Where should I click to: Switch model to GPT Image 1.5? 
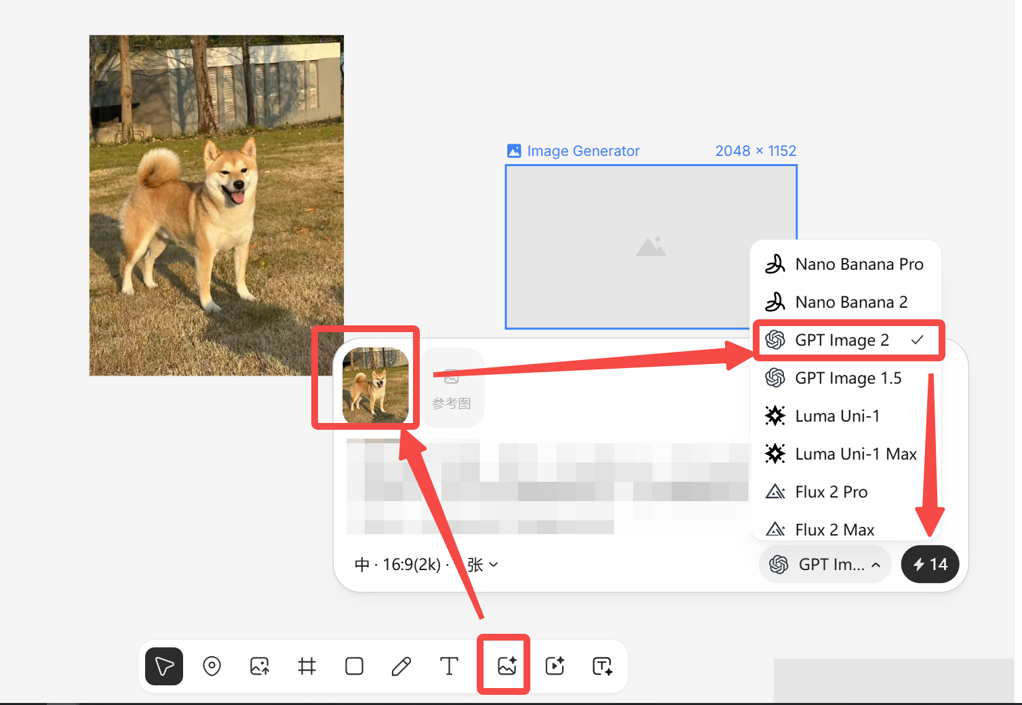click(x=846, y=378)
